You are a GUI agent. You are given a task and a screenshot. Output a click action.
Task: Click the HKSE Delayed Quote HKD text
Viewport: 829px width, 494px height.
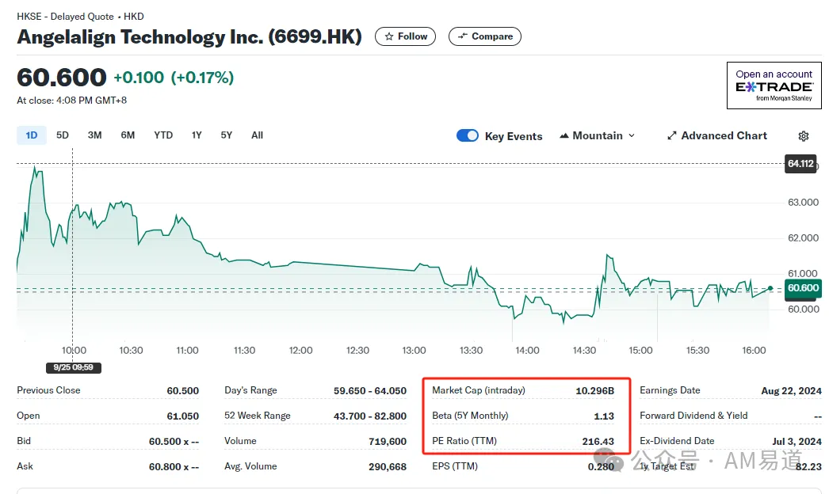80,17
